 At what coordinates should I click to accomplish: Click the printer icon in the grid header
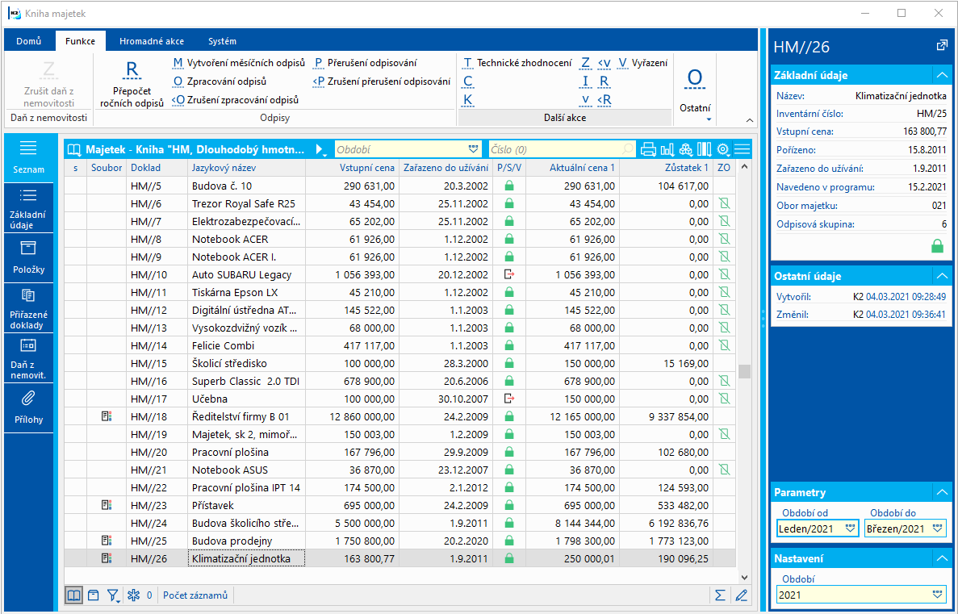pos(648,149)
